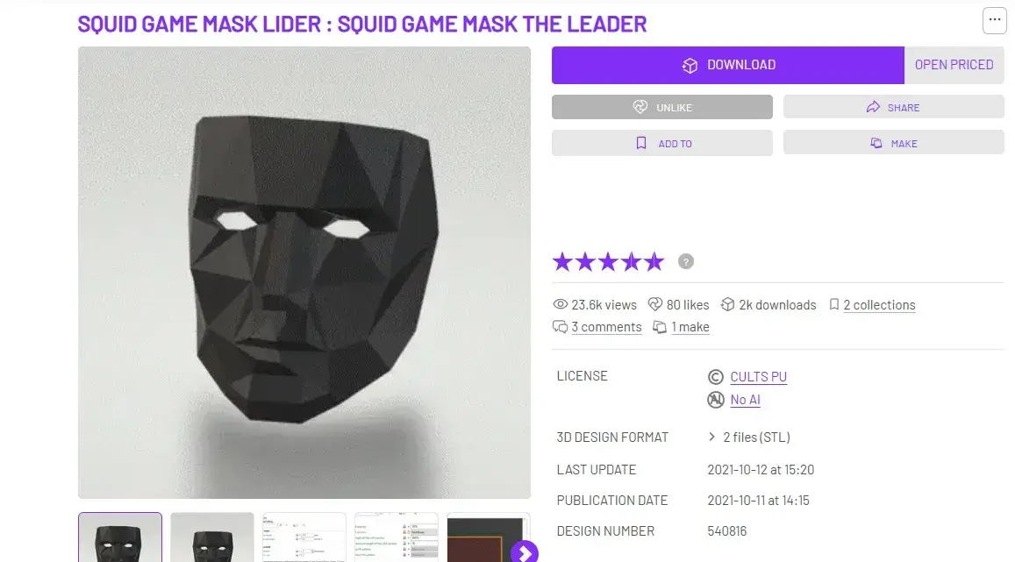The image size is (1015, 562).
Task: Expand the 2 files (STL) chevron
Action: point(711,438)
